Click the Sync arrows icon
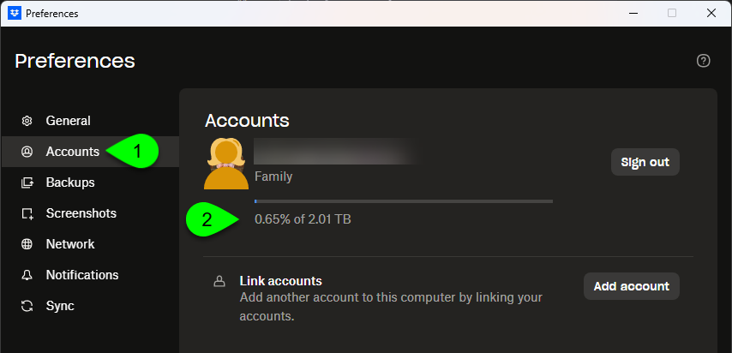The image size is (732, 353). pos(27,306)
